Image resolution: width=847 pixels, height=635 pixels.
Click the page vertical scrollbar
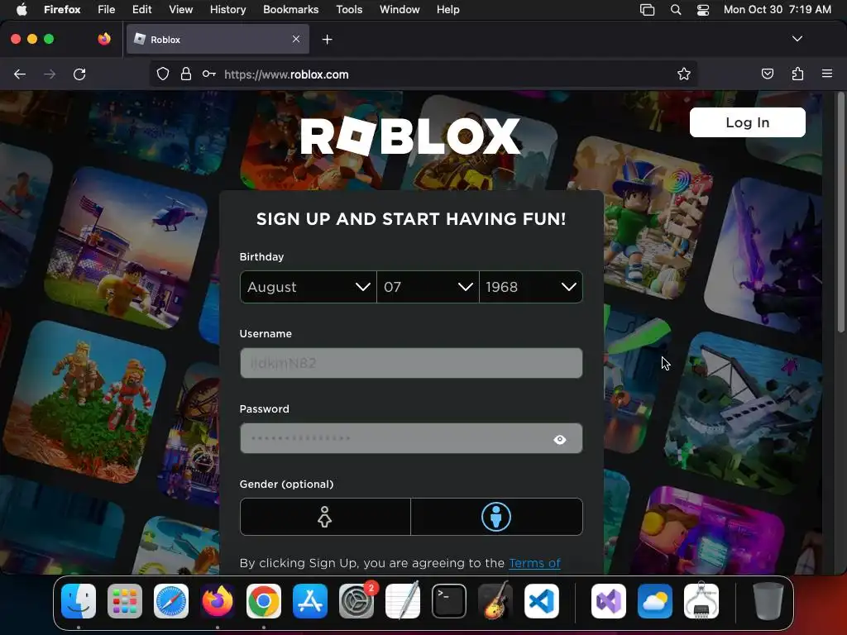840,213
